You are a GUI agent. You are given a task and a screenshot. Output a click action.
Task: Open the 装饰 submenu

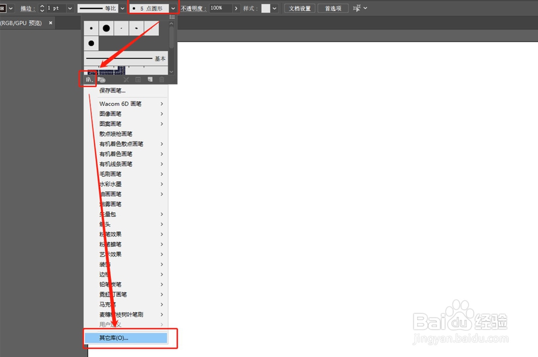126,265
